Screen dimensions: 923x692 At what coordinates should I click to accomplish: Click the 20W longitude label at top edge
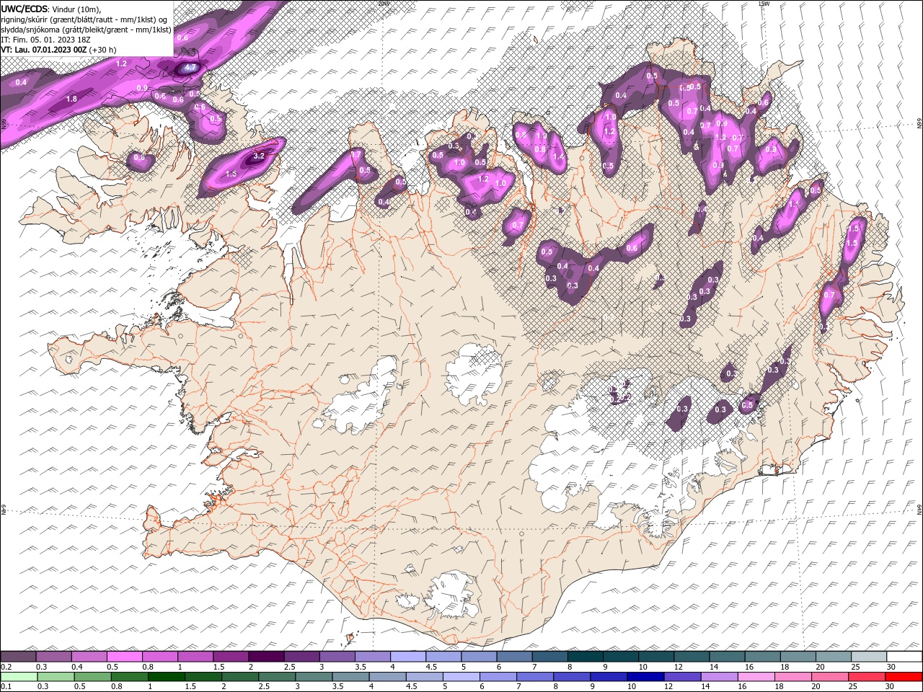click(x=383, y=4)
